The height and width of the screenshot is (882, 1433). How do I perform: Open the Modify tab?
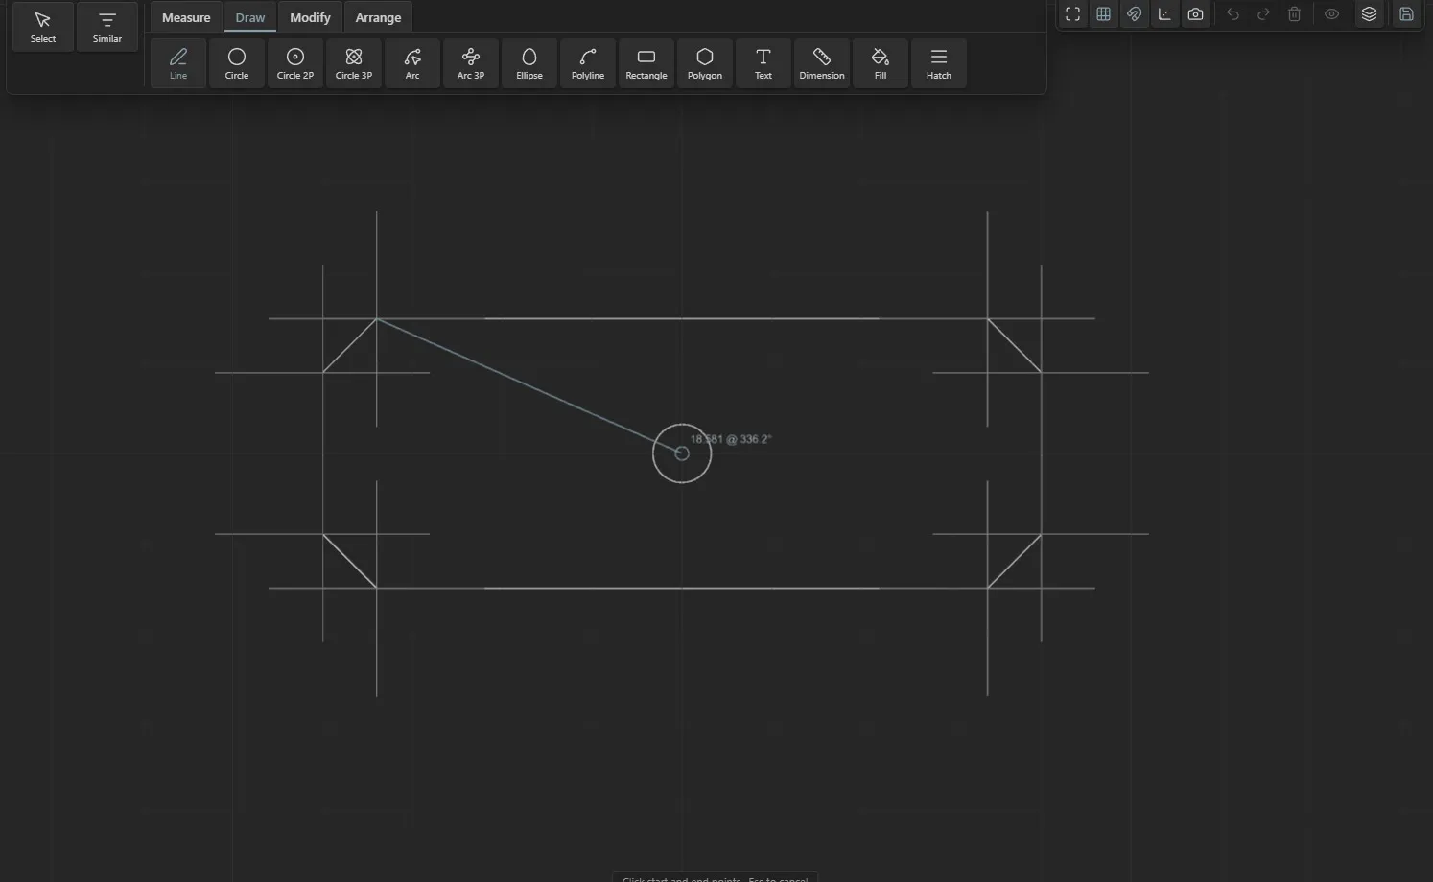(311, 17)
